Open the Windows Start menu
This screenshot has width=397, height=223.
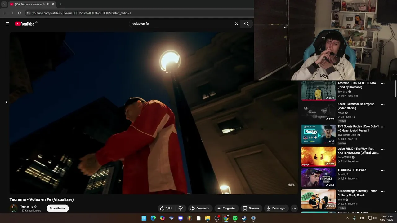coord(144,218)
